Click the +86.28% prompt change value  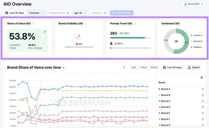(x=124, y=33)
